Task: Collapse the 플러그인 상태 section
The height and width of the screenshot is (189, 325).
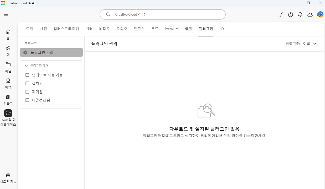Action: coord(26,66)
